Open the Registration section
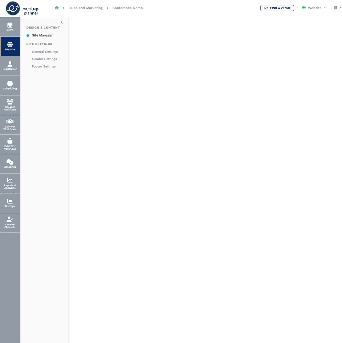 click(10, 66)
